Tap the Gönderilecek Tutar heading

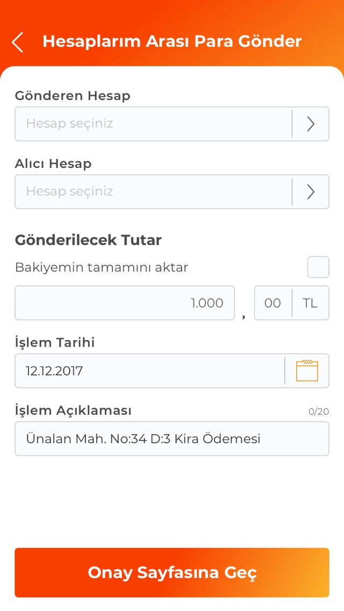(x=88, y=240)
